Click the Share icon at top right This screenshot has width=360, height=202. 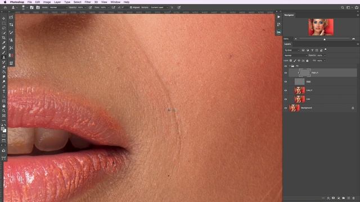point(357,7)
